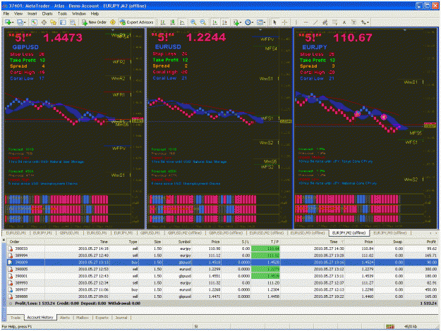Viewport: 441px width, 331px height.
Task: Open the Window menu
Action: coord(79,13)
